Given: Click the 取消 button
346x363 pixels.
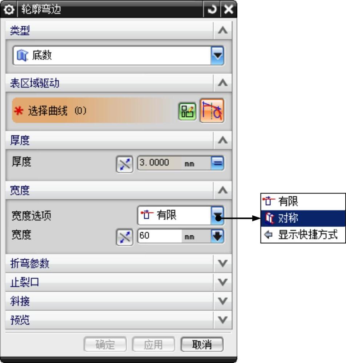Looking at the screenshot, I should tap(202, 344).
